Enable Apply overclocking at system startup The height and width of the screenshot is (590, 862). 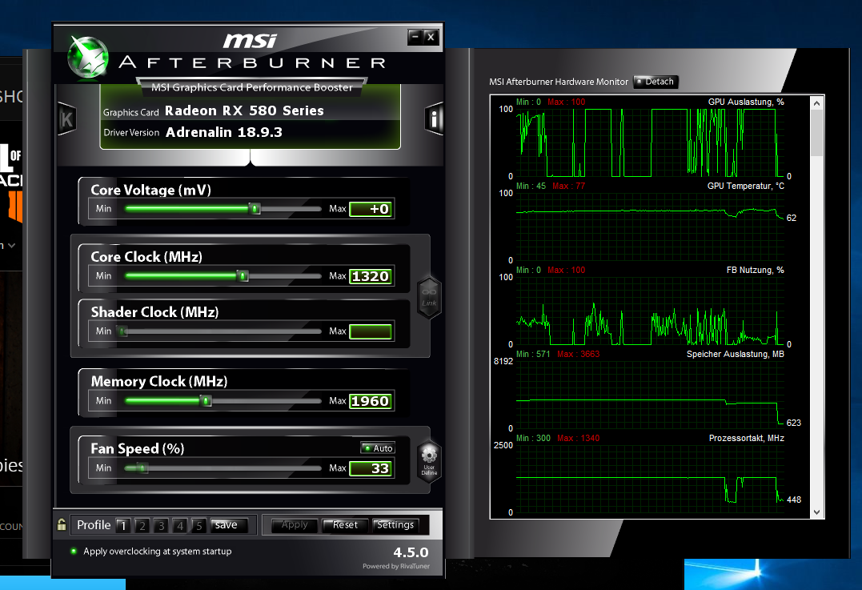[x=72, y=552]
